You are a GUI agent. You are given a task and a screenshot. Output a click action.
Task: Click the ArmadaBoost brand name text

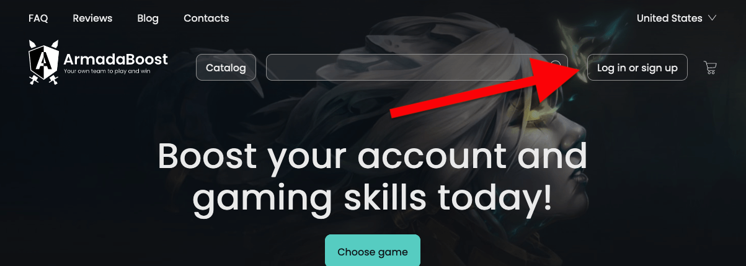click(116, 60)
